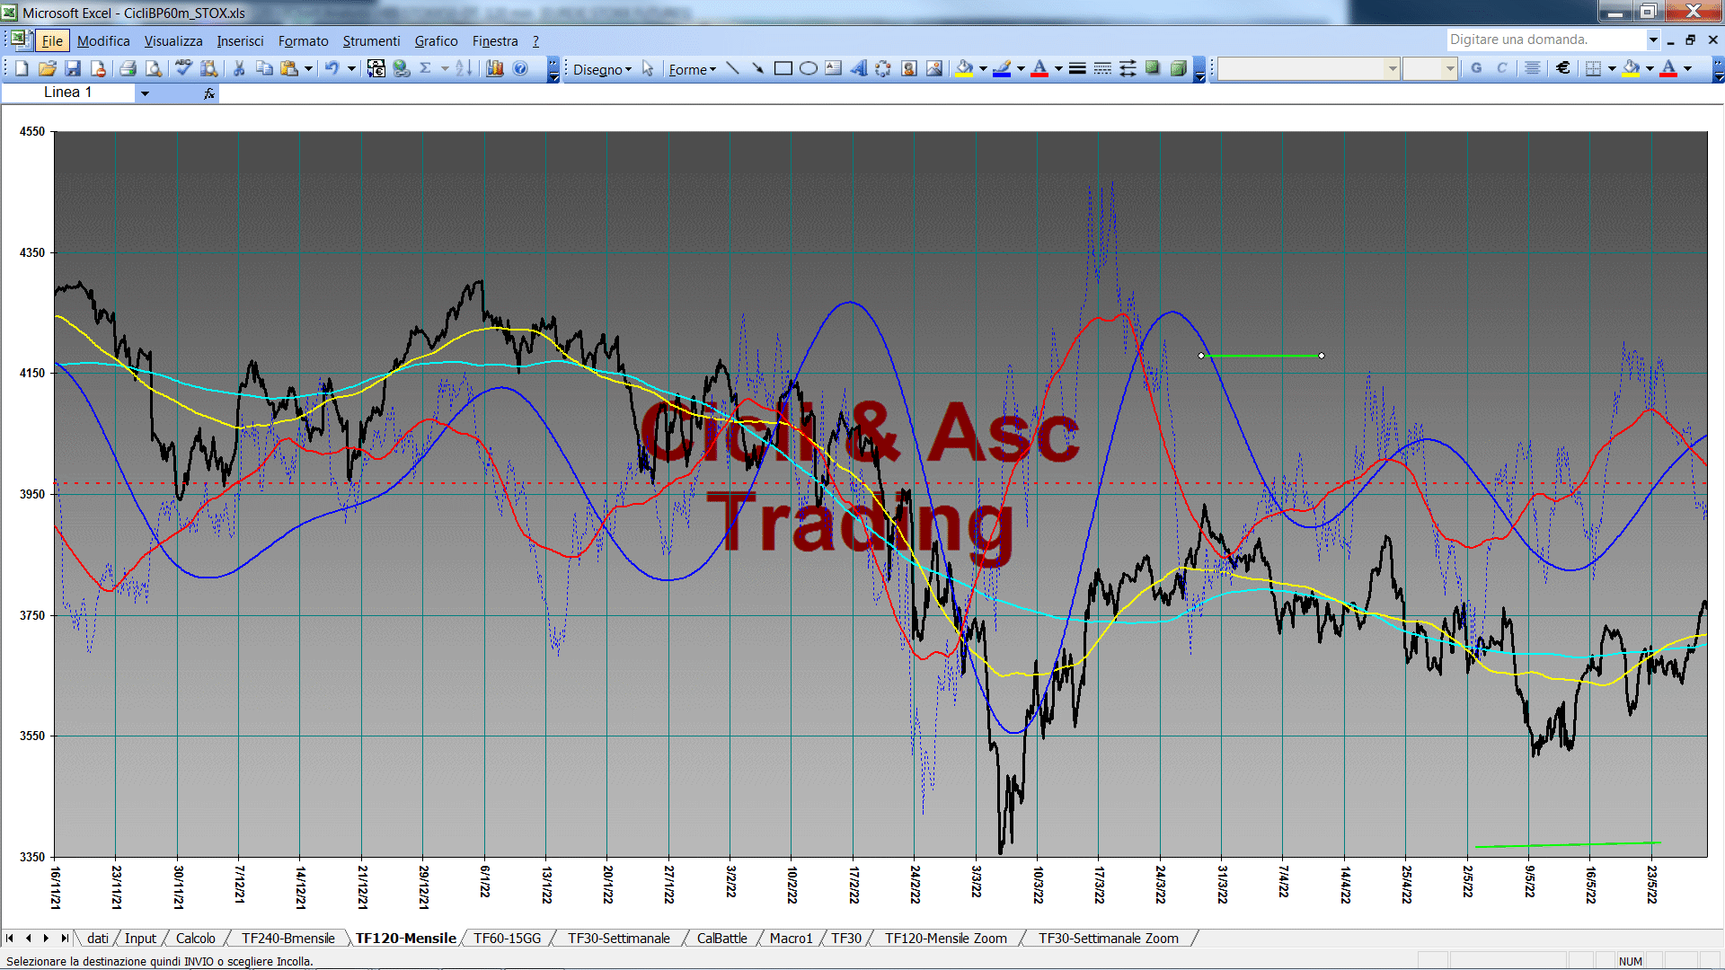Click the Copy icon
Viewport: 1725px width, 970px height.
(264, 68)
